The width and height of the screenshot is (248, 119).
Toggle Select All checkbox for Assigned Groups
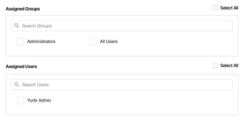pyautogui.click(x=215, y=8)
